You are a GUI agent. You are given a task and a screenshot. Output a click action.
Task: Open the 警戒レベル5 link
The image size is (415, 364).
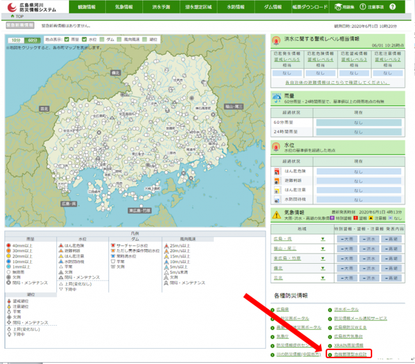[x=287, y=59]
